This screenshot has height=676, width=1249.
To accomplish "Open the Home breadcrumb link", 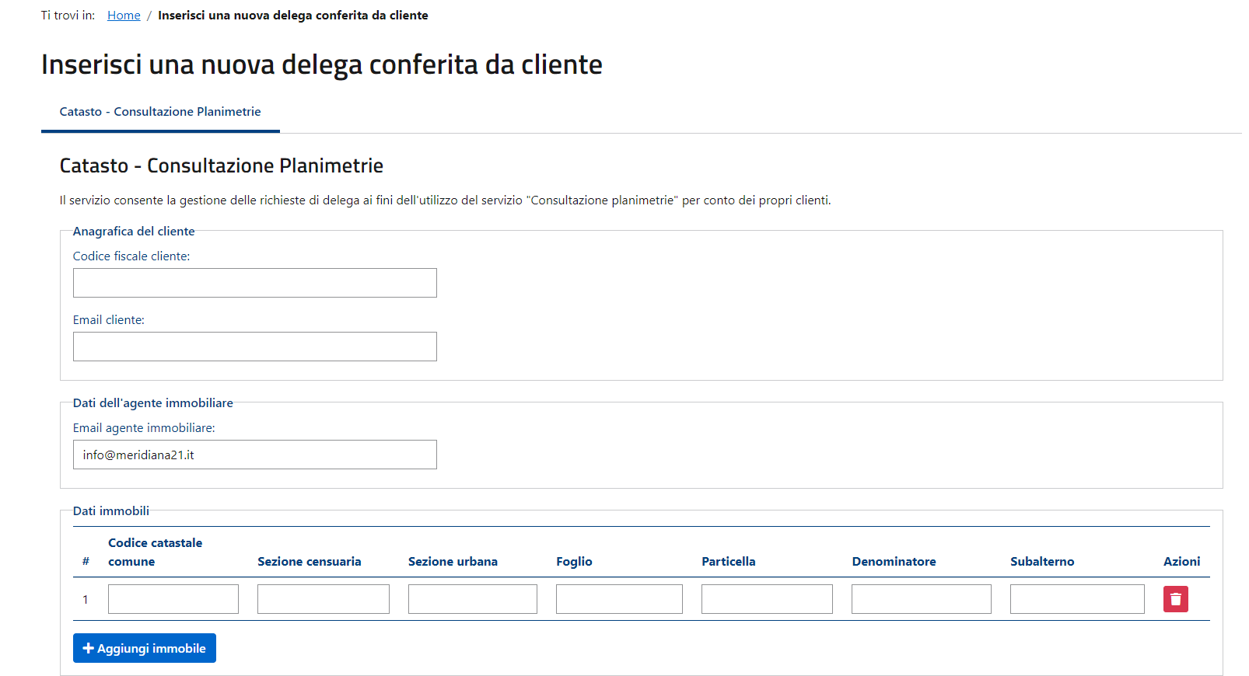I will click(x=124, y=16).
